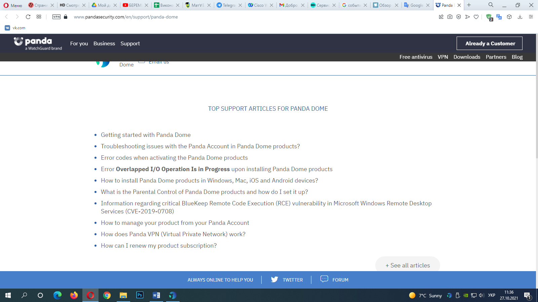This screenshot has height=302, width=538.
Task: Open Overlapped I/O Operation error article
Action: coord(217,169)
